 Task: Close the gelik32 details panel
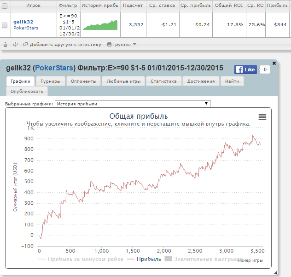pyautogui.click(x=274, y=63)
